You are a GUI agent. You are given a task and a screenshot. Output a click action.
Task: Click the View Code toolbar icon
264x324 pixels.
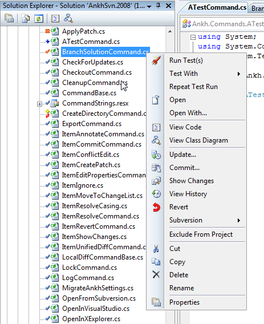(55, 18)
